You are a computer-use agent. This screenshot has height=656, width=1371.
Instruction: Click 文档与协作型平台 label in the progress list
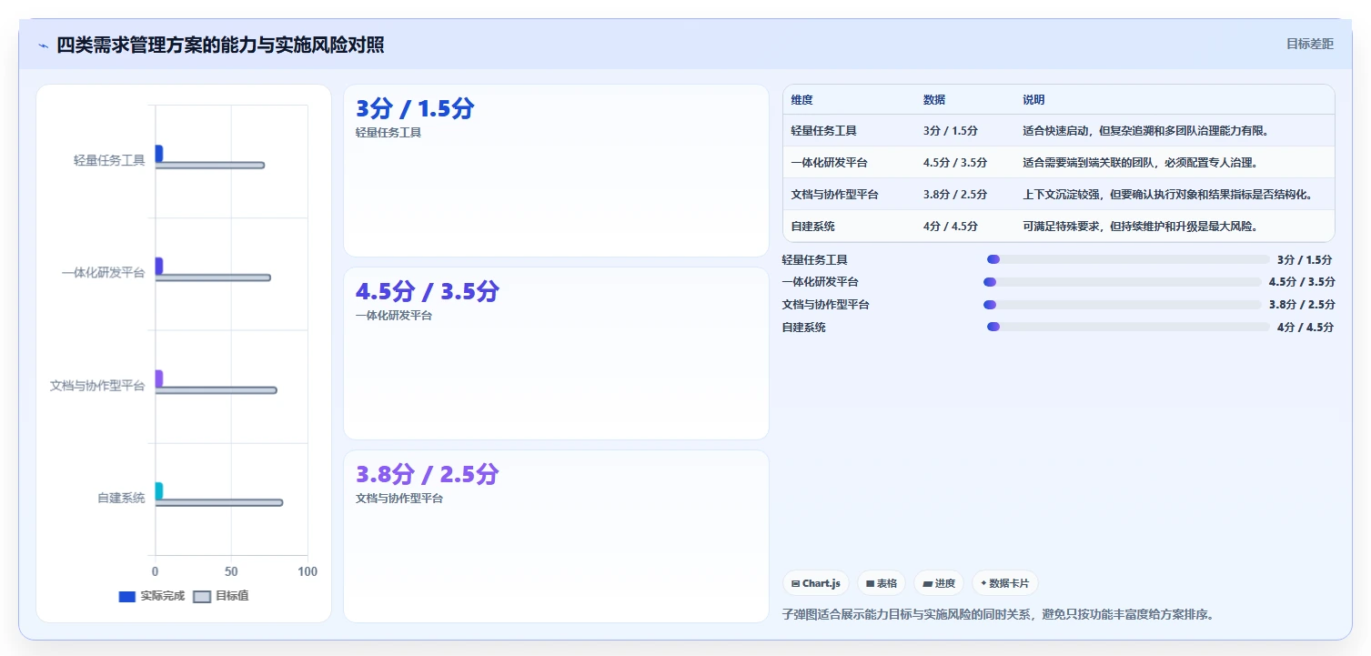[826, 305]
